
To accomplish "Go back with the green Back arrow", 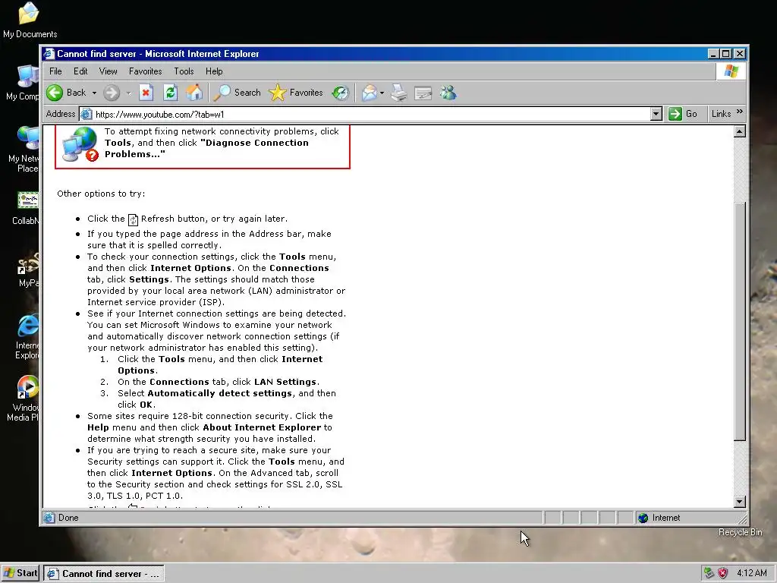I will click(67, 93).
